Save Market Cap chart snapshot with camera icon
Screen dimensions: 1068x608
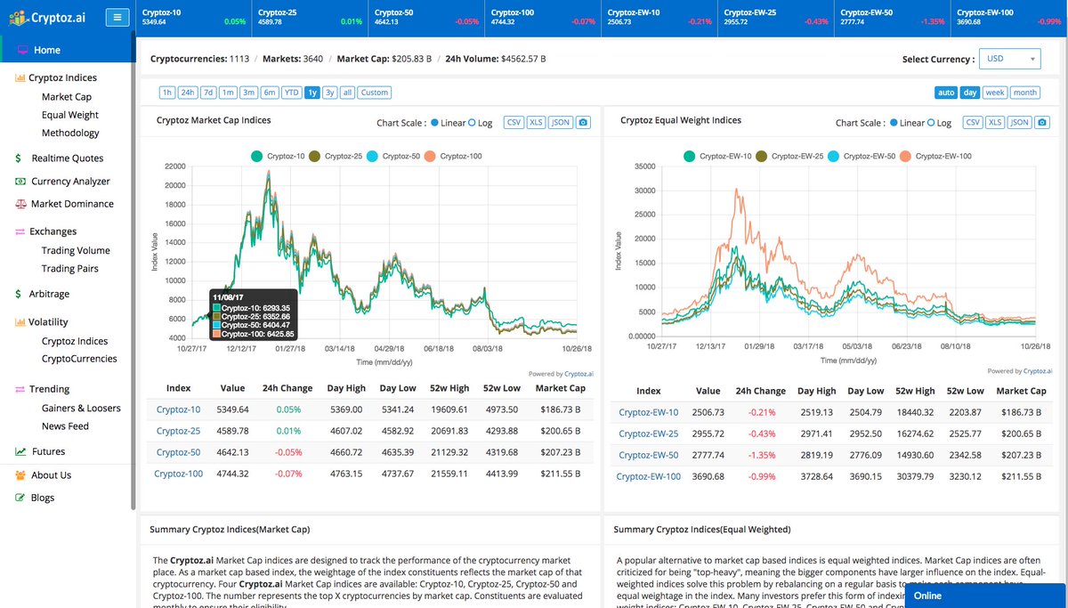tap(583, 123)
